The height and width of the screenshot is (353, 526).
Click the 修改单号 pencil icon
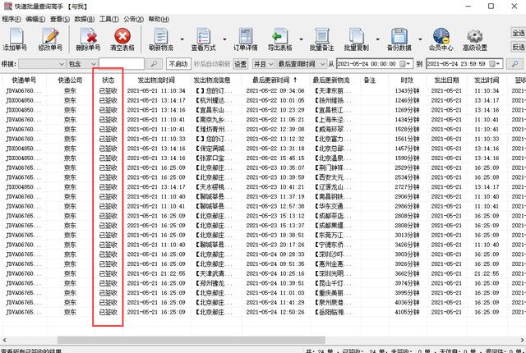pos(50,39)
